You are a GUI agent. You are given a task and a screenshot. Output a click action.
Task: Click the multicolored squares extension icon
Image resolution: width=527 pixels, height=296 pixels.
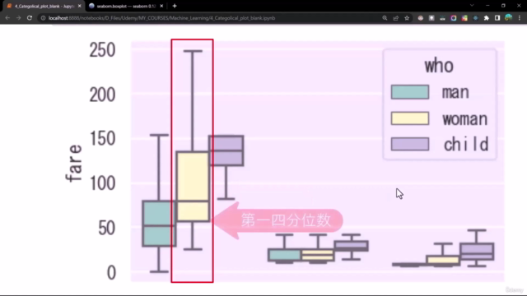(x=464, y=18)
